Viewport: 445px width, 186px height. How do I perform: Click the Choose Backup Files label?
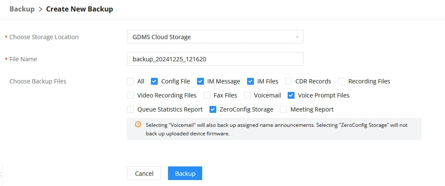(38, 81)
